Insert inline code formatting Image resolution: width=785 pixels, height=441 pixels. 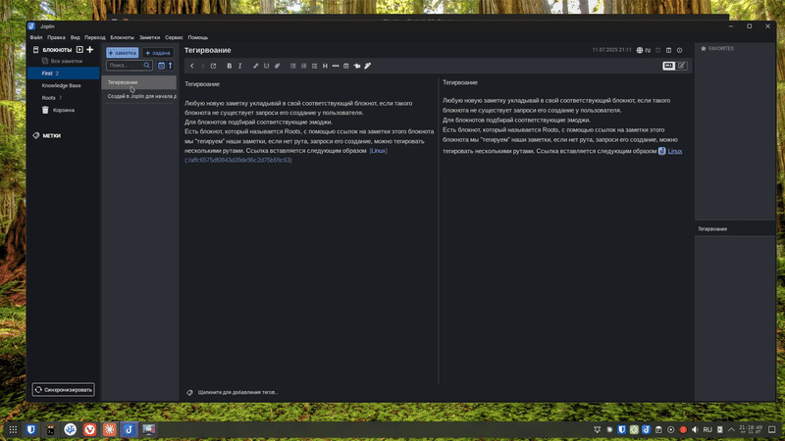click(x=266, y=66)
